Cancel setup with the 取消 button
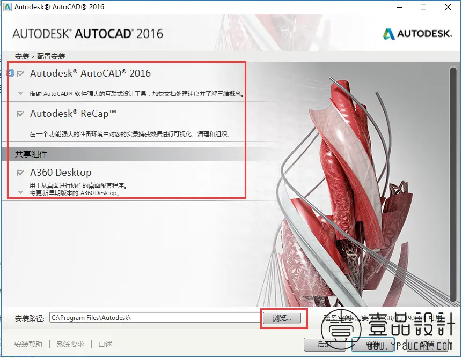This screenshot has height=358, width=462. [427, 344]
